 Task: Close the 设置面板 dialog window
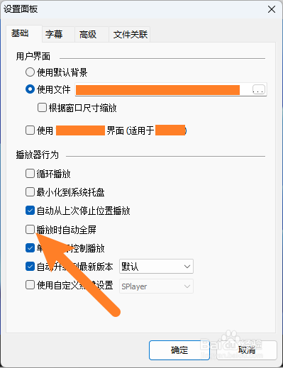click(272, 9)
